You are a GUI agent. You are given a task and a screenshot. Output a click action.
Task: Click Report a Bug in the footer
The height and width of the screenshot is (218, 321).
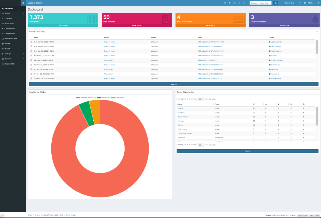(x=314, y=215)
